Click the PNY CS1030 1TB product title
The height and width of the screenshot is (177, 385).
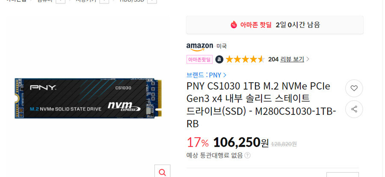click(x=261, y=105)
